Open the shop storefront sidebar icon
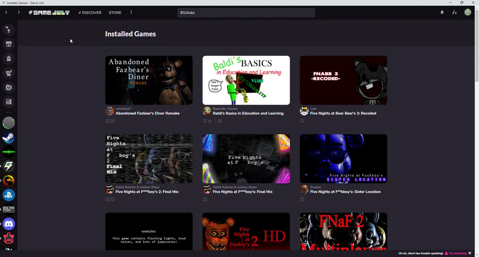The height and width of the screenshot is (257, 479). [x=9, y=44]
